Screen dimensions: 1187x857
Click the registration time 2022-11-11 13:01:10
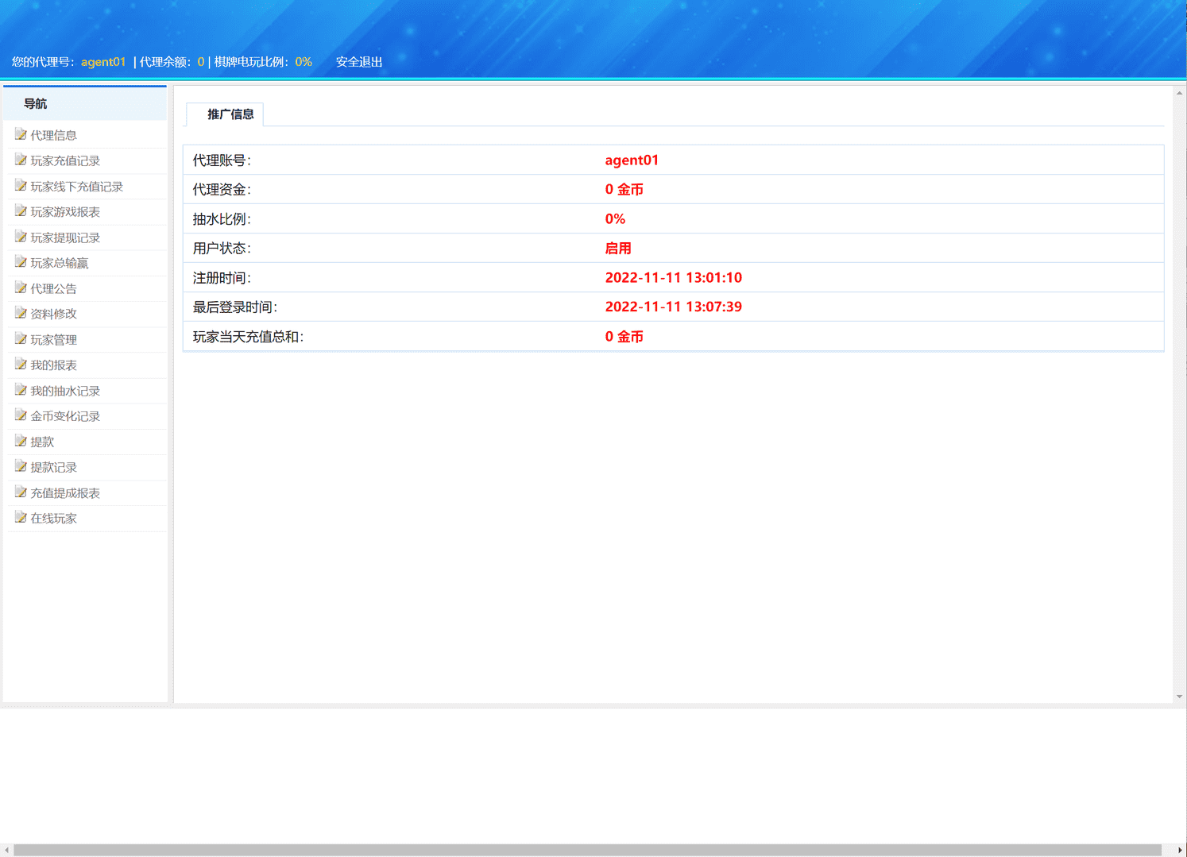tap(674, 278)
